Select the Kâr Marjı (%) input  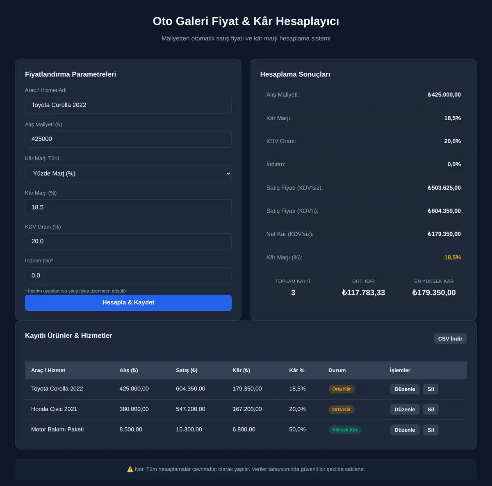(x=128, y=208)
